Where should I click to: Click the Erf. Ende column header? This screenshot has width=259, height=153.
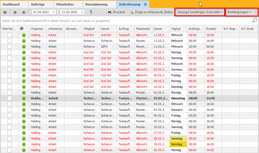[249, 29]
